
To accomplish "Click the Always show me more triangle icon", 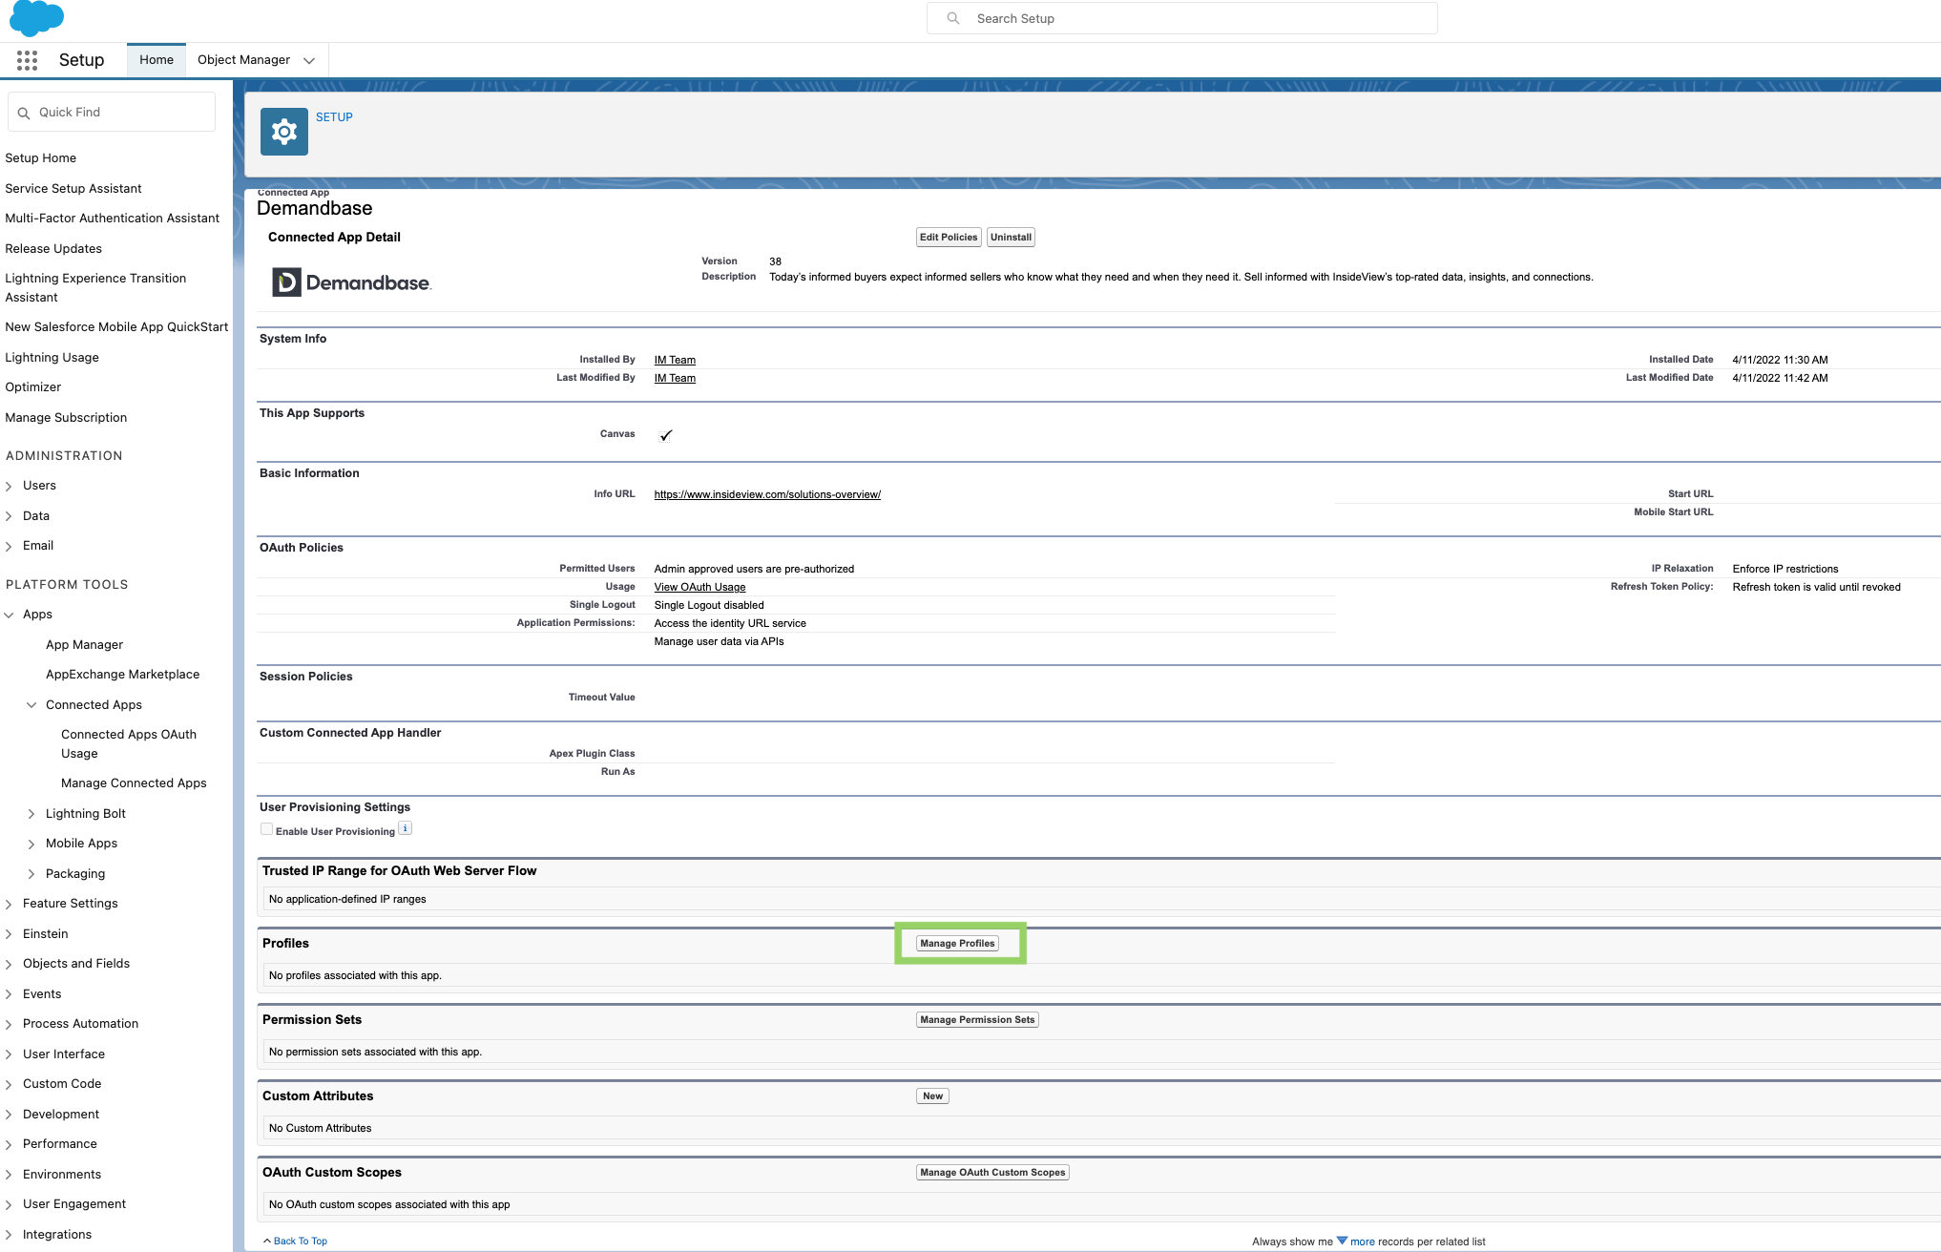I will [1342, 1241].
